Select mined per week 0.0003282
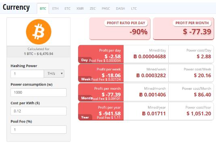 (x=151, y=76)
